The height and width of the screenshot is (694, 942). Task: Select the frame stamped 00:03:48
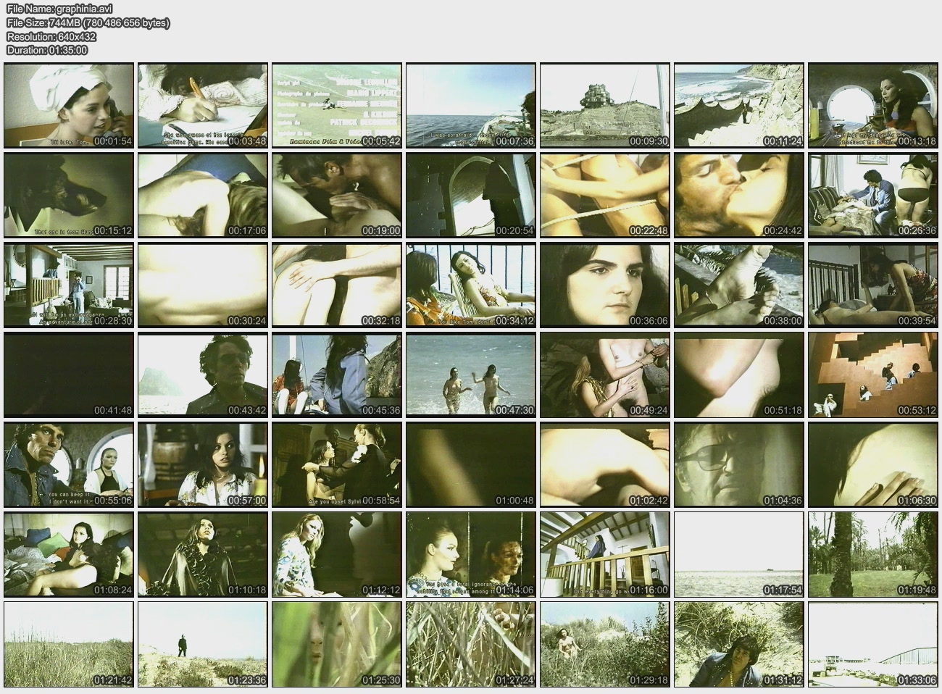pyautogui.click(x=203, y=106)
